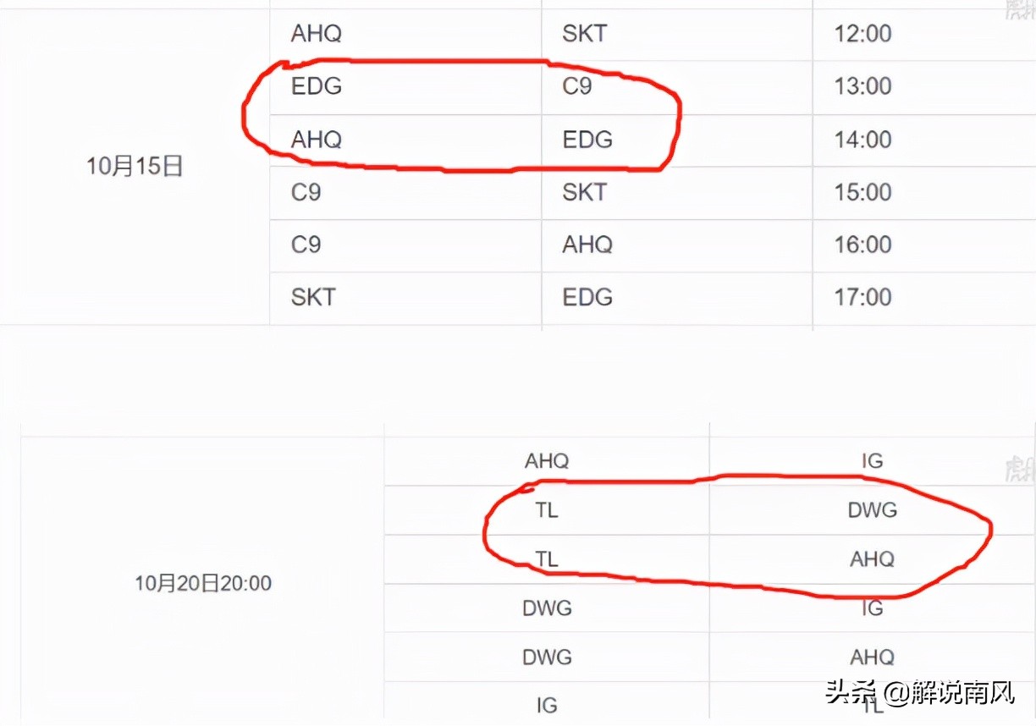This screenshot has height=726, width=1036.
Task: Click the 12:00 time cell
Action: [x=862, y=35]
